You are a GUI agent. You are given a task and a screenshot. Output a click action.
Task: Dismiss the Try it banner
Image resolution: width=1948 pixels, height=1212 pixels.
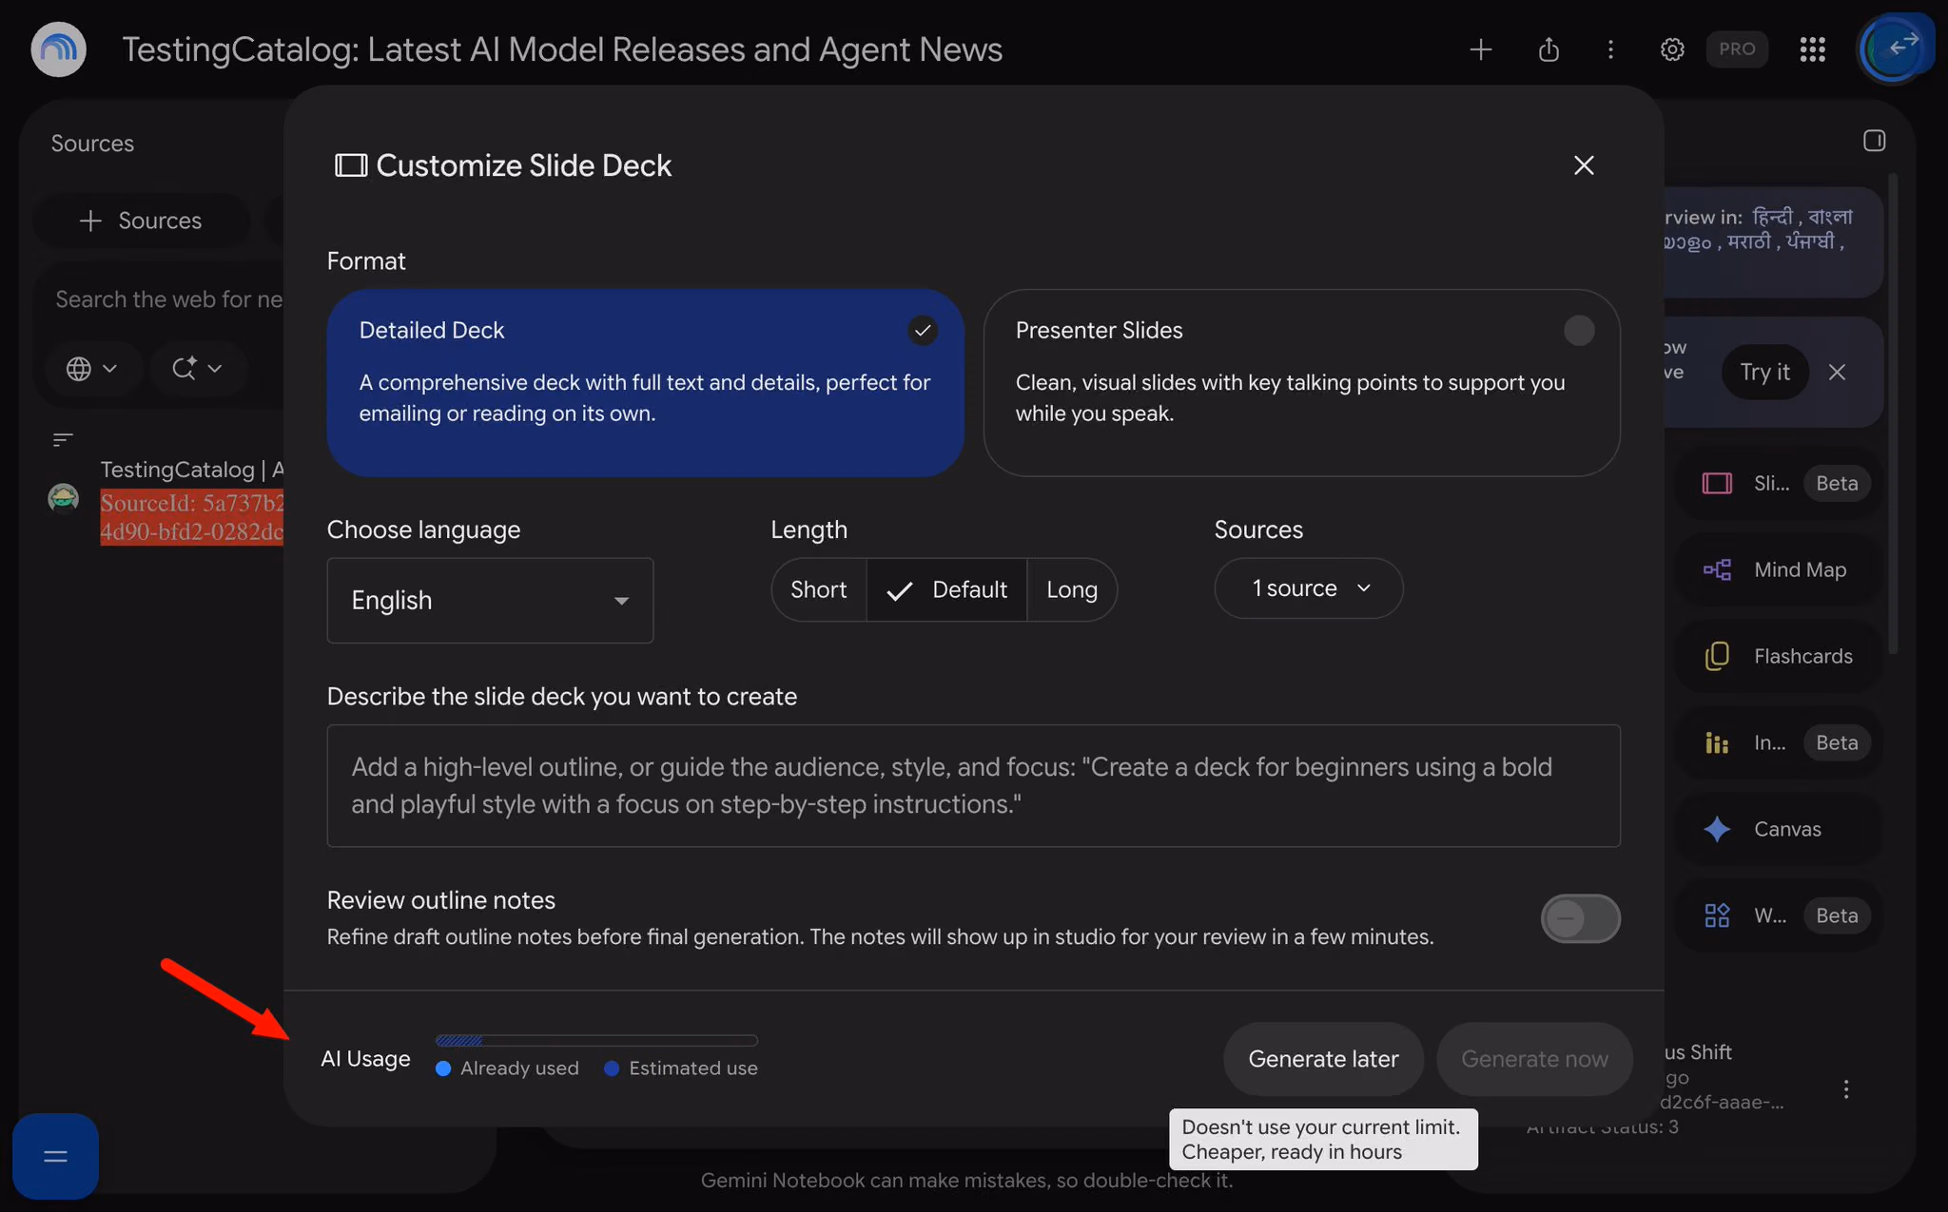click(1837, 372)
